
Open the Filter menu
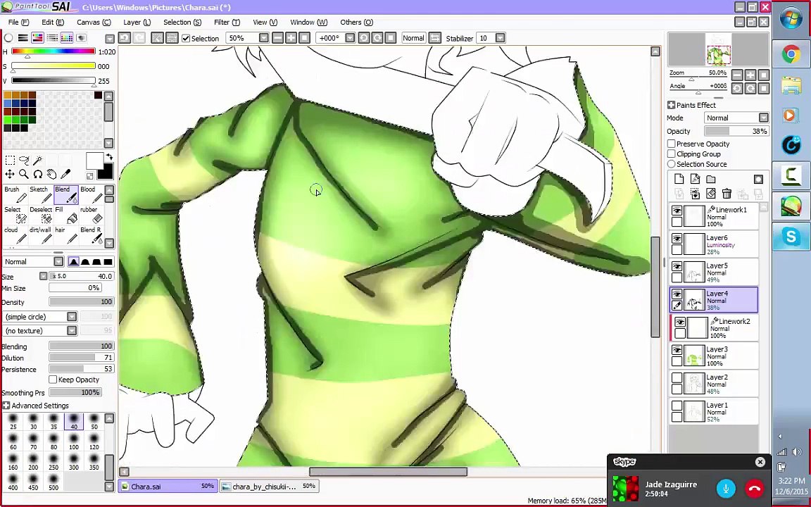[x=227, y=23]
